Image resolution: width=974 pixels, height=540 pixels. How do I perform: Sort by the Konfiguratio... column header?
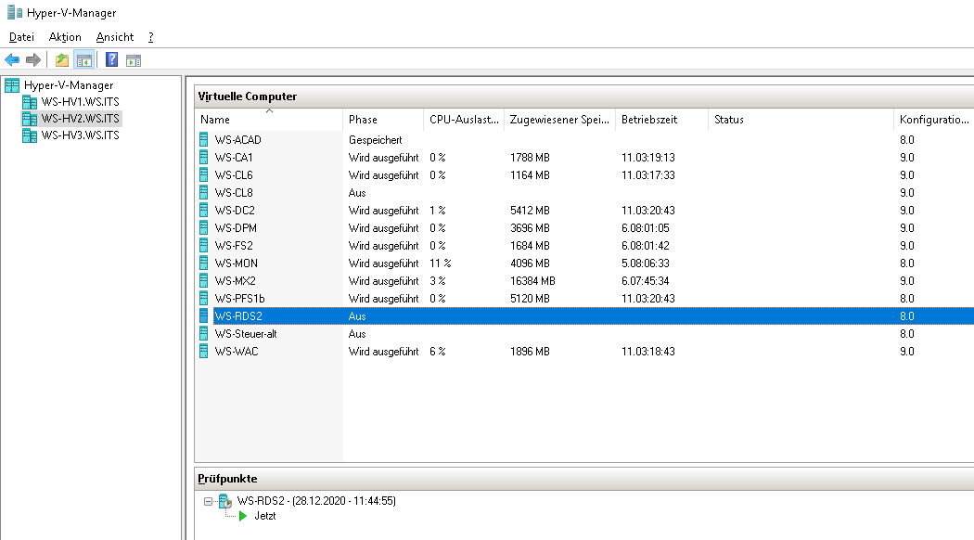click(x=934, y=120)
